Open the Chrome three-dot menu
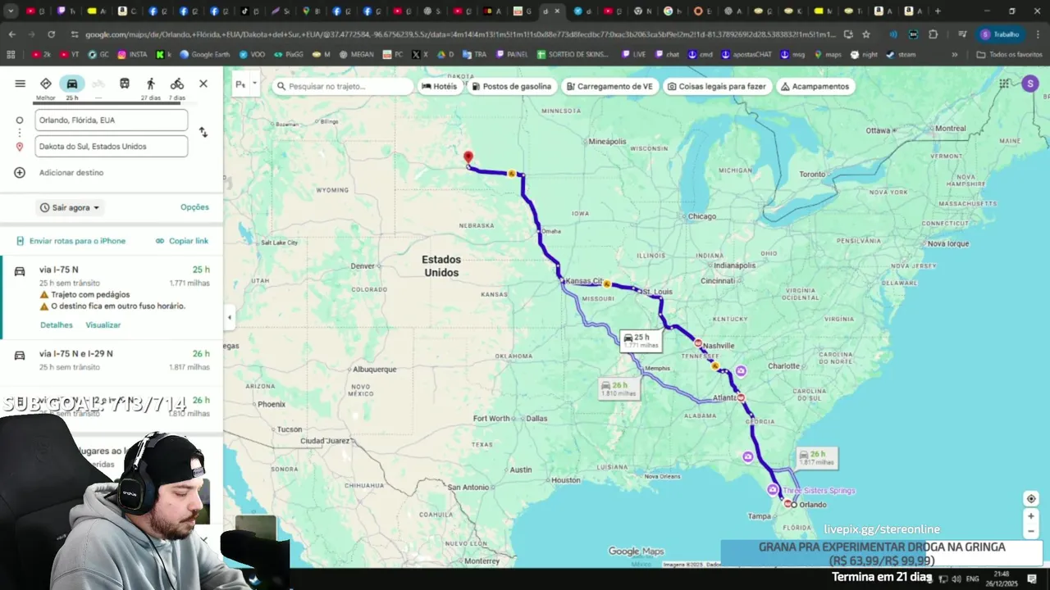The height and width of the screenshot is (590, 1050). [x=1036, y=34]
